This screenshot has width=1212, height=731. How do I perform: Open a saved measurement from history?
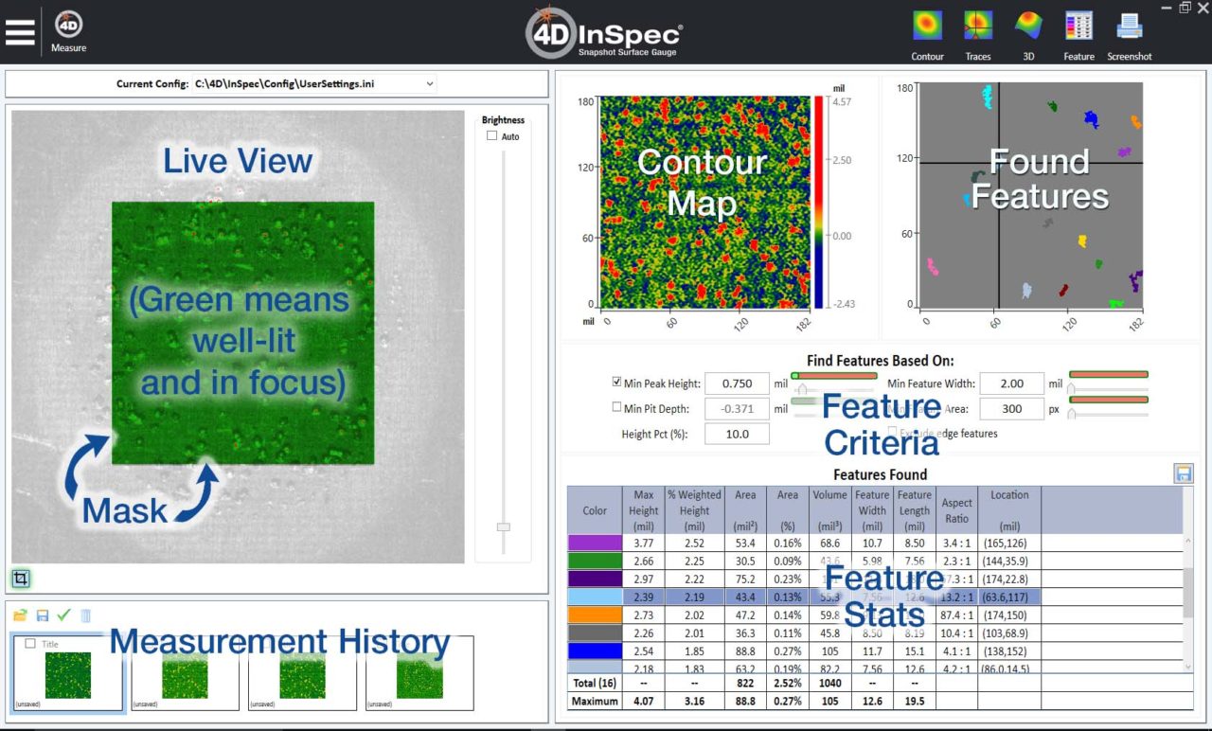[19, 615]
